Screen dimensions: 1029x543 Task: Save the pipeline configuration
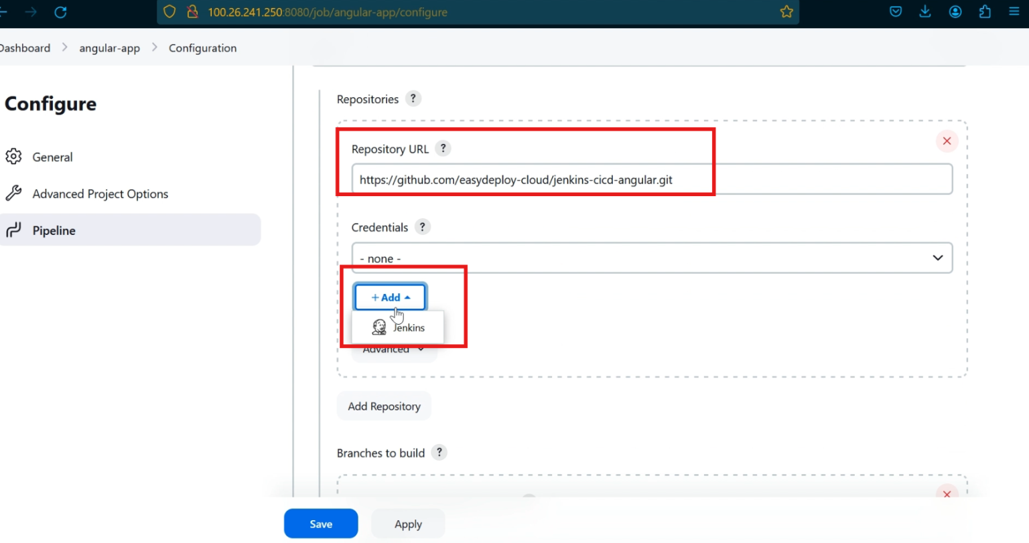[x=321, y=524]
